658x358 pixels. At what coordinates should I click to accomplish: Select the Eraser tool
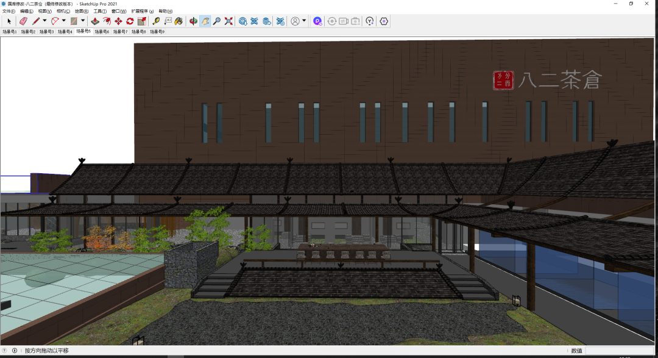click(23, 21)
